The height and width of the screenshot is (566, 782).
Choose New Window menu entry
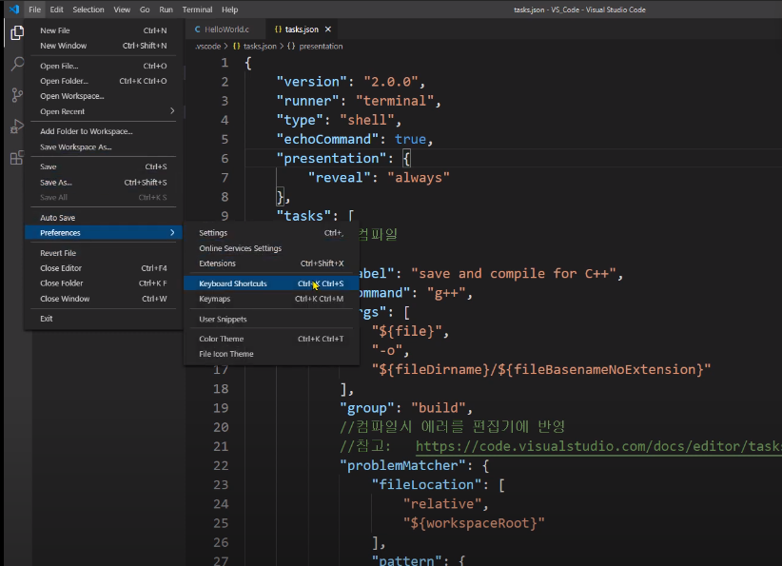[104, 46]
